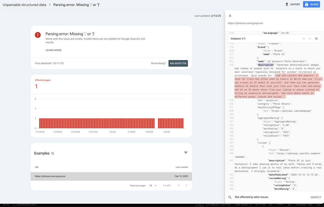Click the "sku":"gorpcore" code line
324x207 pixels.
pos(268,100)
